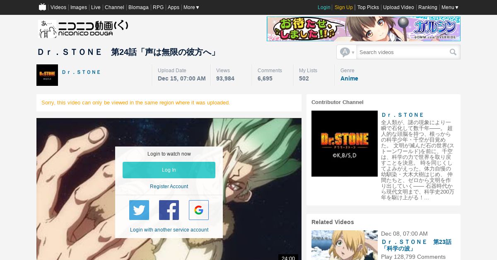Screen dimensions: 497x260
Task: Click the comments count 6,695
Action: pyautogui.click(x=265, y=78)
